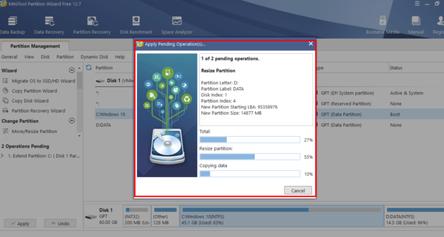Click the Undo button
The height and width of the screenshot is (237, 444).
click(60, 223)
